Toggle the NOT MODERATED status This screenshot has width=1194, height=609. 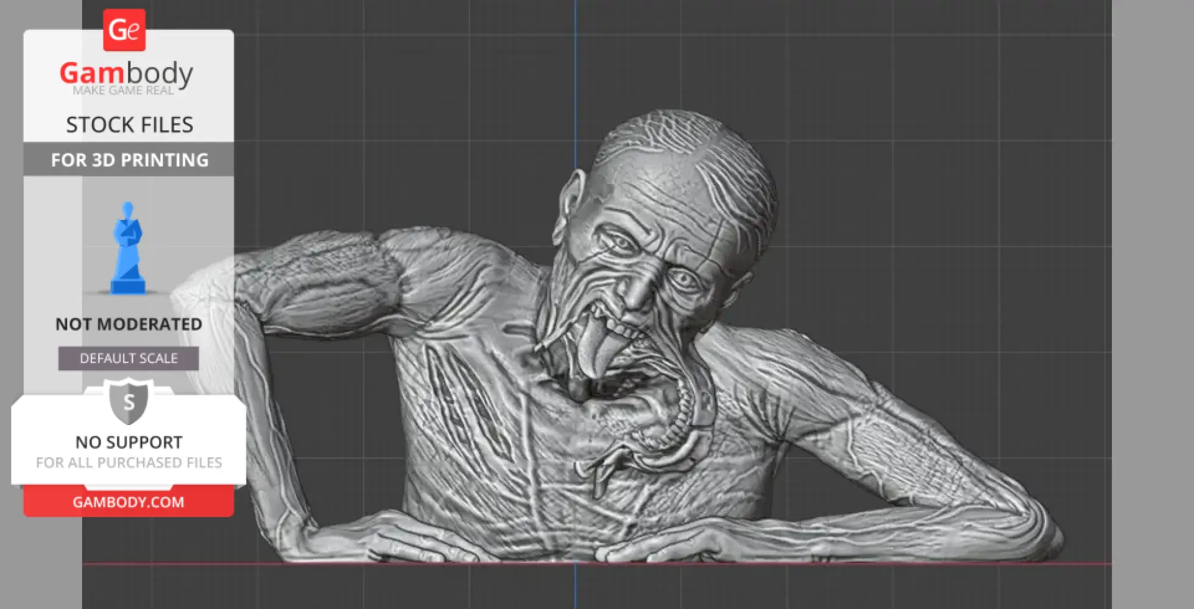point(128,324)
